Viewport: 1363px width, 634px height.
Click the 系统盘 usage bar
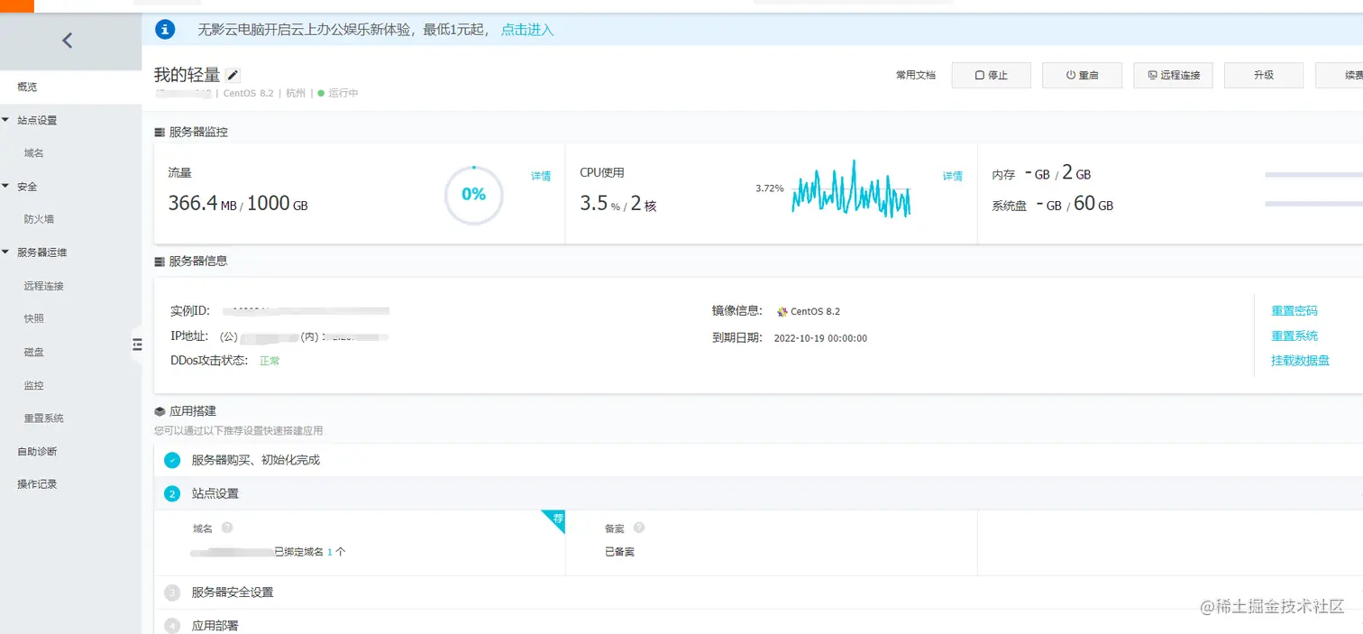(x=1313, y=204)
